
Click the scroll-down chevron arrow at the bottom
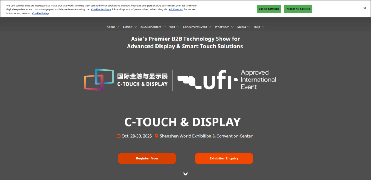click(x=185, y=174)
